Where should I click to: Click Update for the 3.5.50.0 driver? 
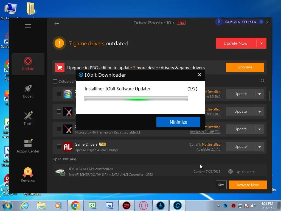240,94
